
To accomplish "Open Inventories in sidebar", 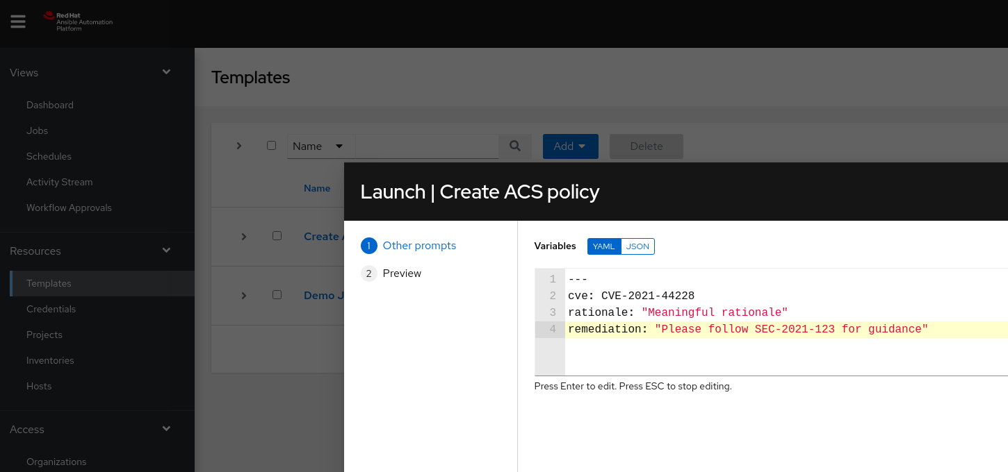I will coord(50,360).
